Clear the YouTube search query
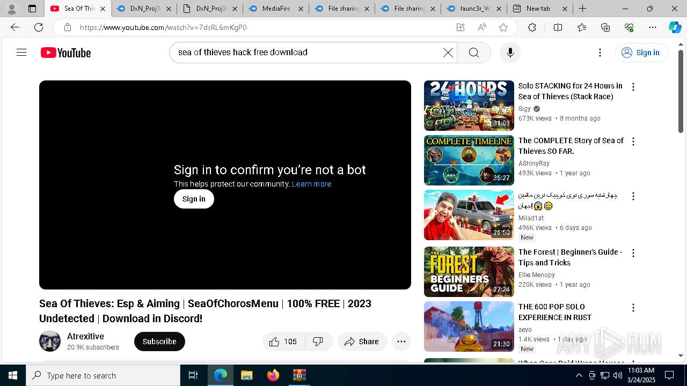The image size is (687, 386). 448,53
